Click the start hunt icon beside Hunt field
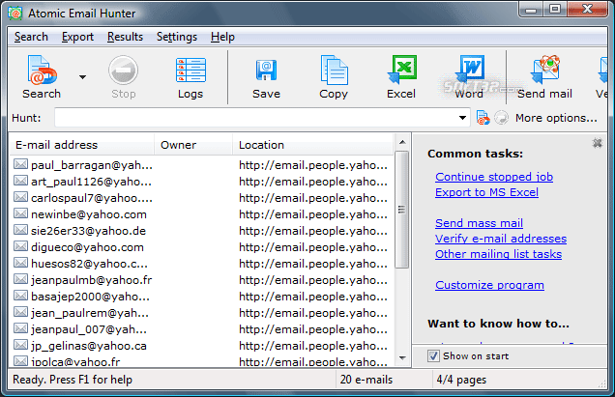Viewport: 615px width, 397px height. coord(483,118)
